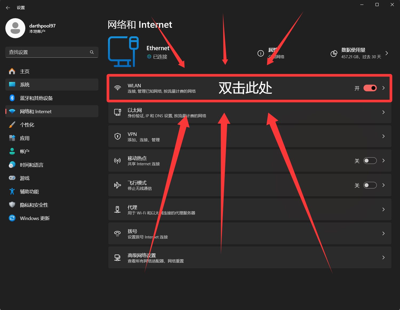The width and height of the screenshot is (400, 310).
Task: Click the Bluetooth icon in sidebar
Action: tap(12, 98)
